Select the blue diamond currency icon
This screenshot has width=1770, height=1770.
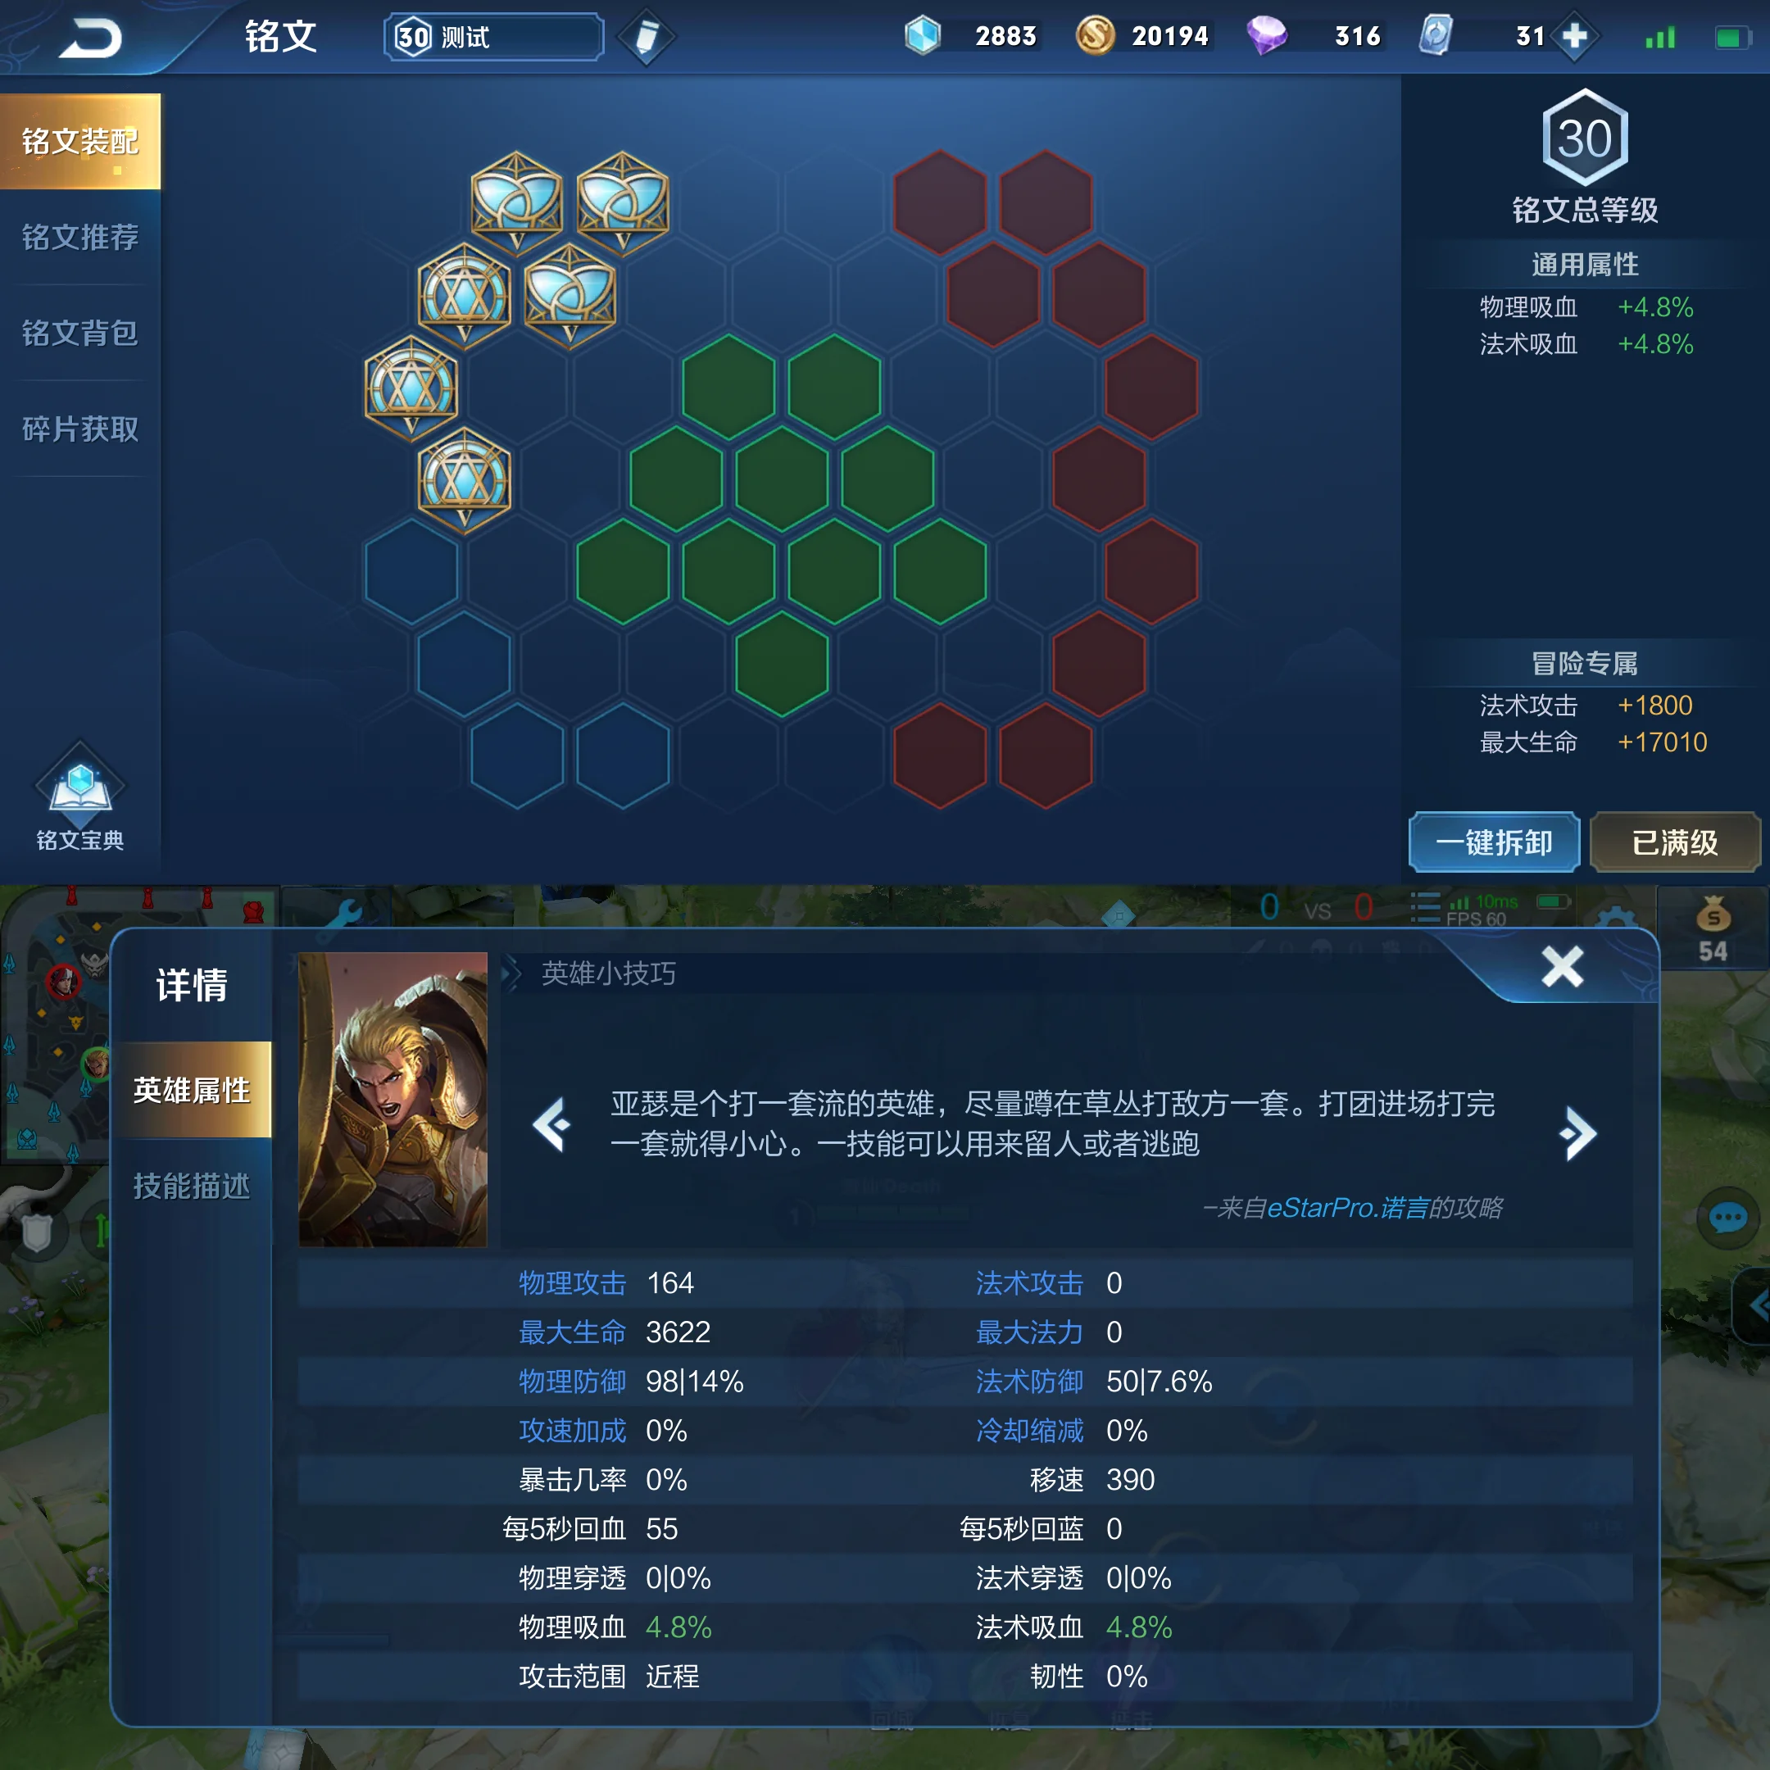tap(923, 36)
